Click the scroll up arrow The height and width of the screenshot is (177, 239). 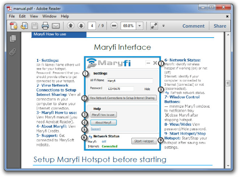228,35
